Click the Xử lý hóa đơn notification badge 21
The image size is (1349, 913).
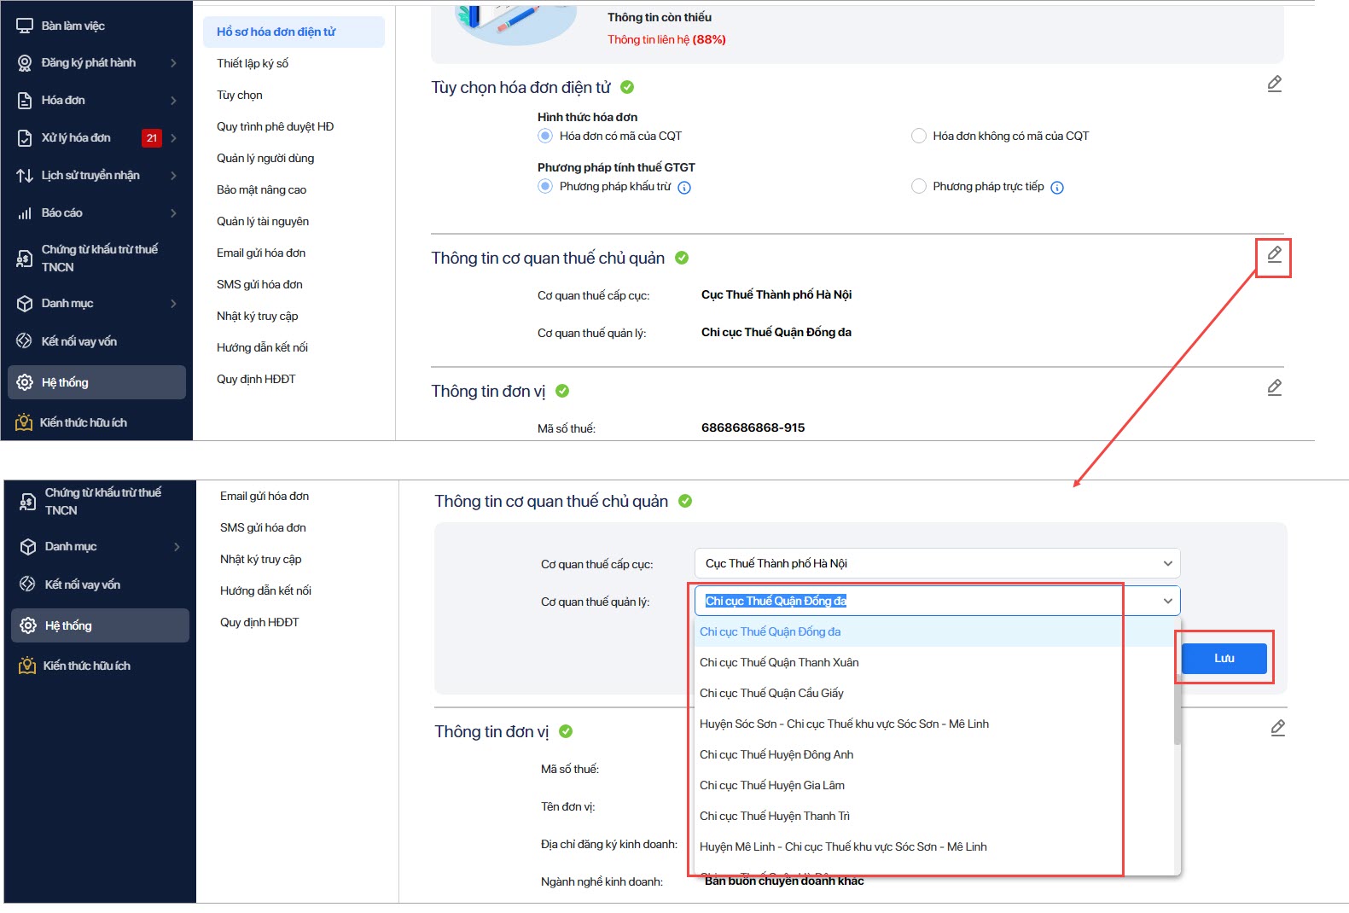click(152, 137)
